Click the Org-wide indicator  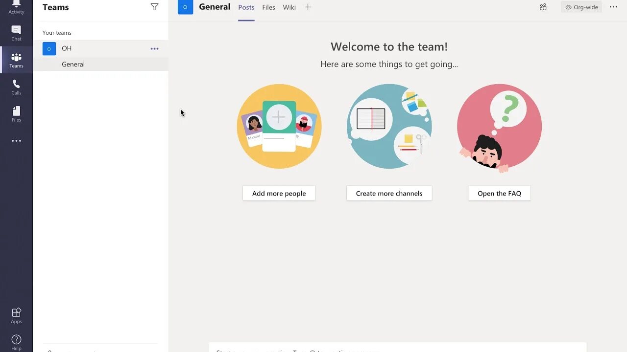click(581, 7)
